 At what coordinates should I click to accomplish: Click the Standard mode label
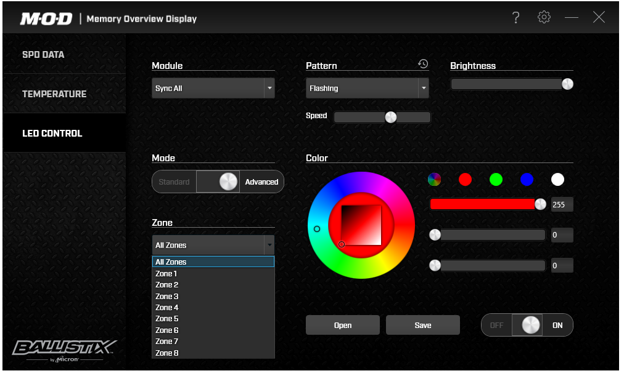tap(174, 182)
